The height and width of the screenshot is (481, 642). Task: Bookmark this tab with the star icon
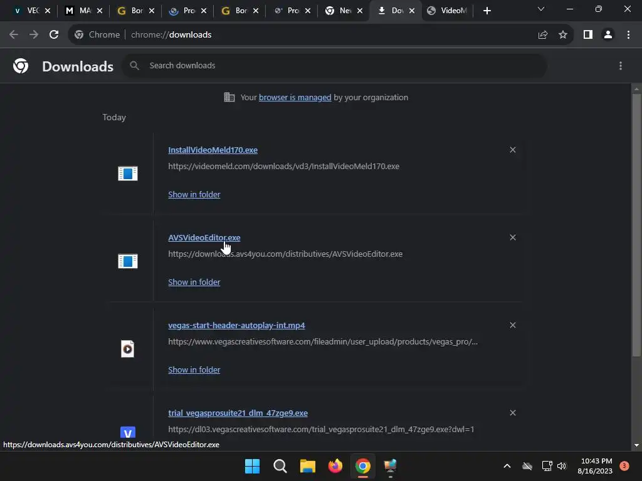coord(563,35)
